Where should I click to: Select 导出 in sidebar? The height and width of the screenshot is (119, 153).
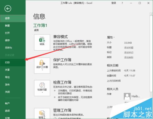(x=13, y=77)
